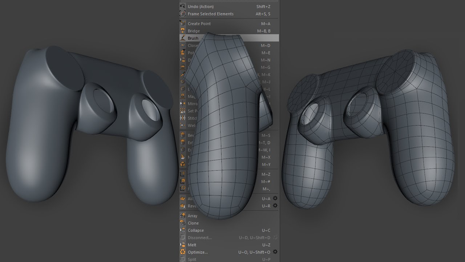Viewport: 465px width, 262px height.
Task: Select the knife icon for shortcut M~K
Action: coord(183,75)
